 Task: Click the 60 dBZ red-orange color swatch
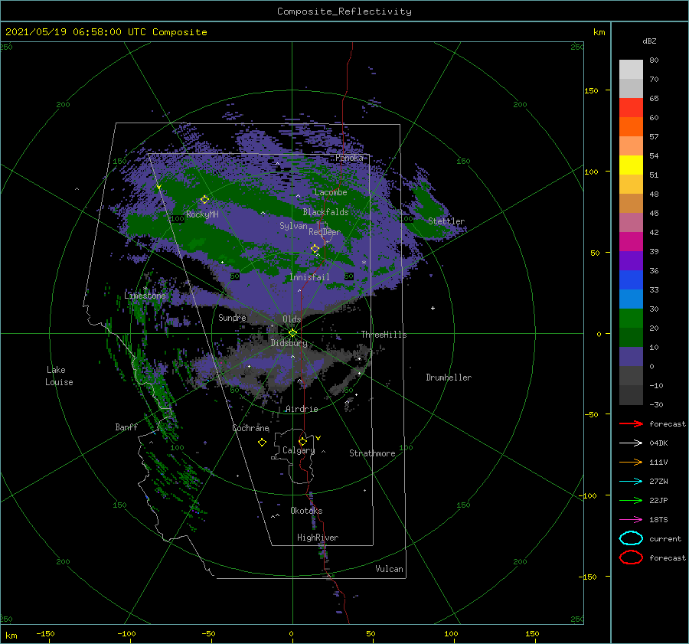(631, 126)
